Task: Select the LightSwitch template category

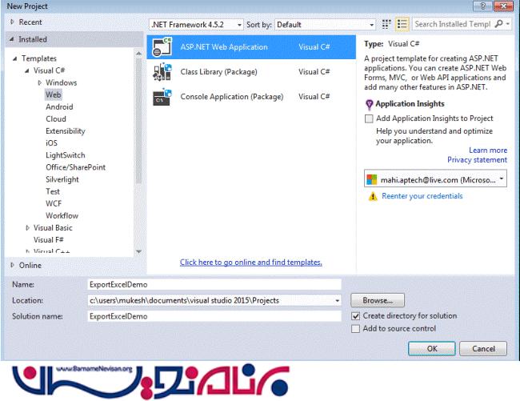Action: (66, 155)
